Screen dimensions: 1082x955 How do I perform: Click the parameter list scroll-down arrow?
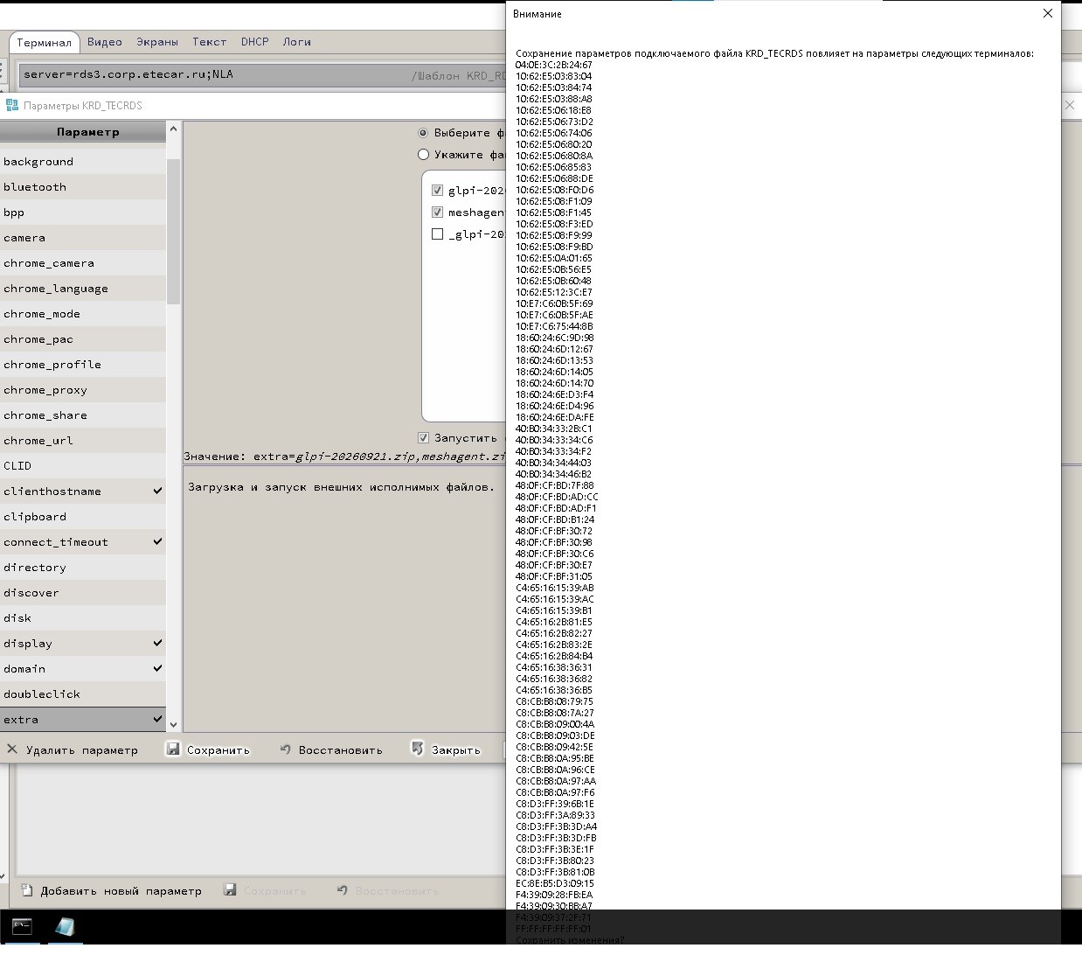point(173,724)
